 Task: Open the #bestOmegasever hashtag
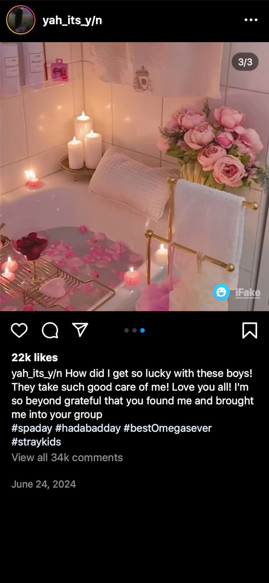click(168, 428)
